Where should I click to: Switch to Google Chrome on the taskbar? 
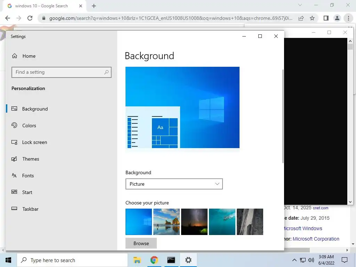point(154,260)
